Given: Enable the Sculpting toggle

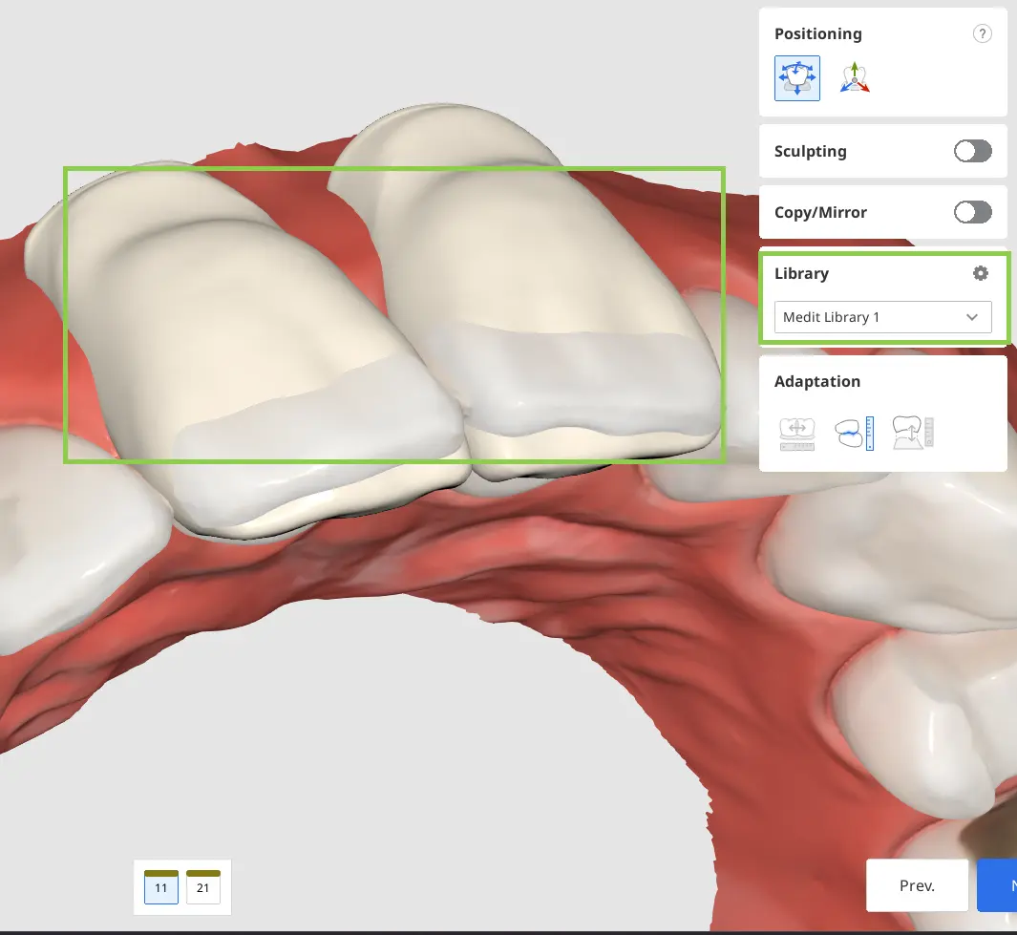Looking at the screenshot, I should click(x=972, y=151).
